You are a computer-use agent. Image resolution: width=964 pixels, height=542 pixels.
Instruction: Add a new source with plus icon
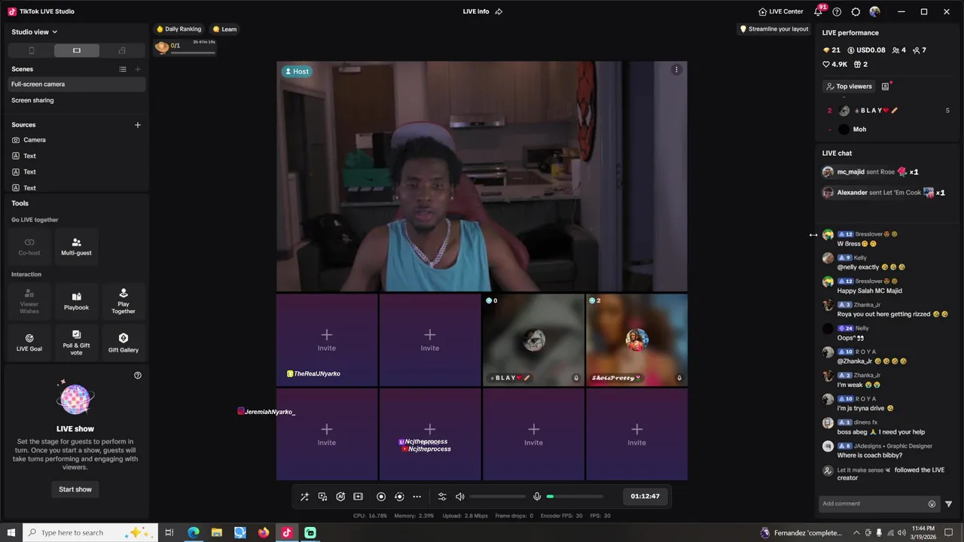(x=137, y=125)
